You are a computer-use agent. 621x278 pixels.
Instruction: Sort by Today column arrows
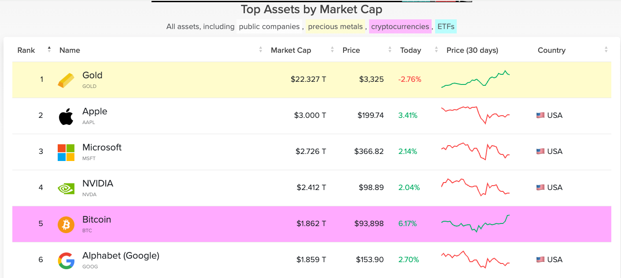point(436,50)
